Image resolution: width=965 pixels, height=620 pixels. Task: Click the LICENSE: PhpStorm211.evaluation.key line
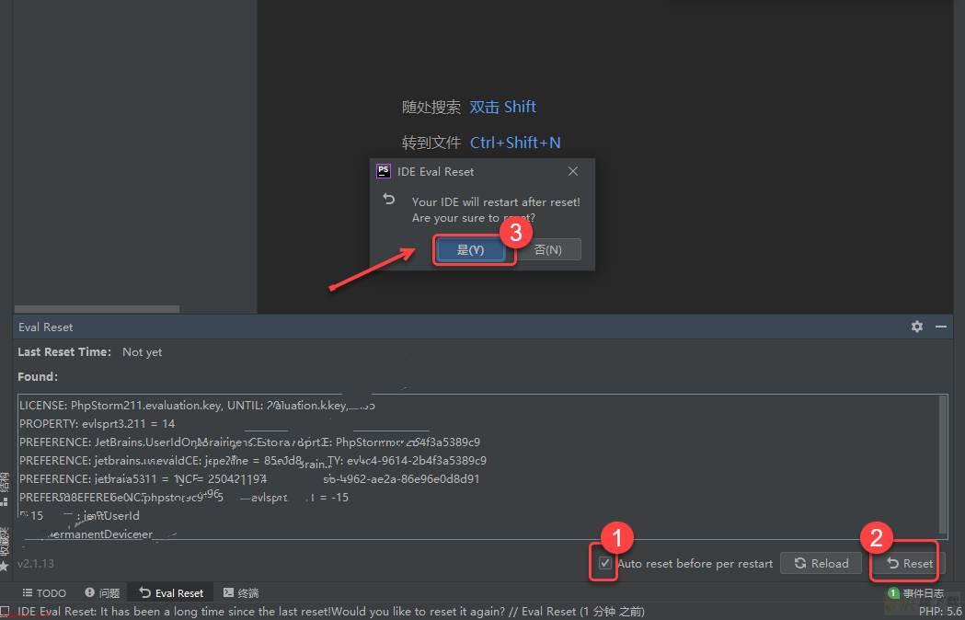point(197,405)
